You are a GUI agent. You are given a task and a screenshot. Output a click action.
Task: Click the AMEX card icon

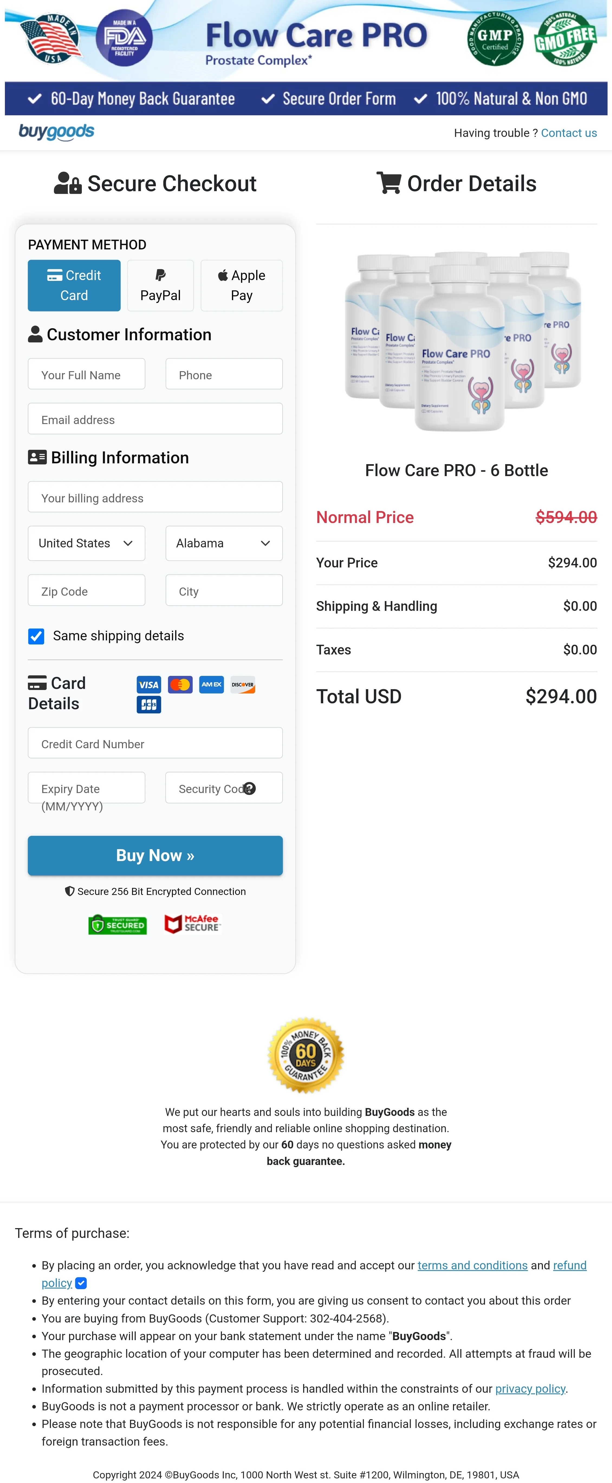tap(211, 685)
